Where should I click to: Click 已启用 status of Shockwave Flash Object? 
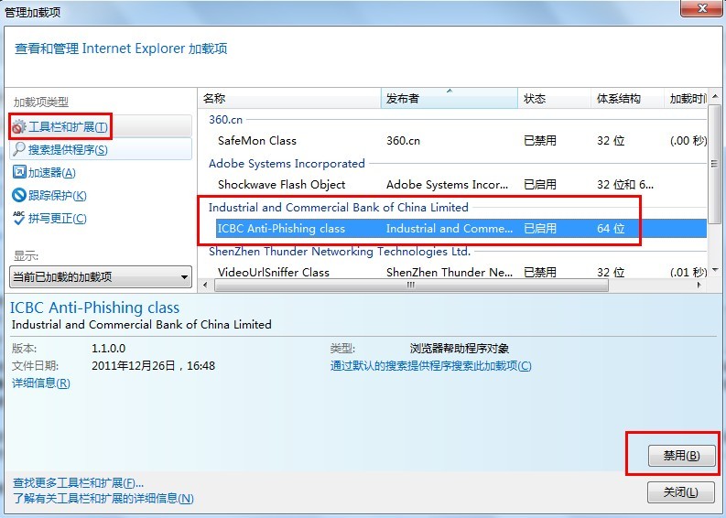540,184
